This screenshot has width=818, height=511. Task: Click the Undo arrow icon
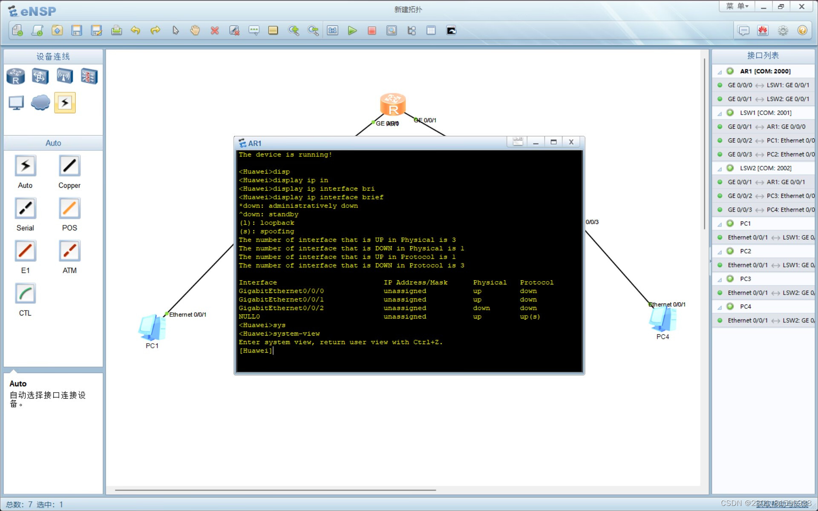click(x=135, y=30)
